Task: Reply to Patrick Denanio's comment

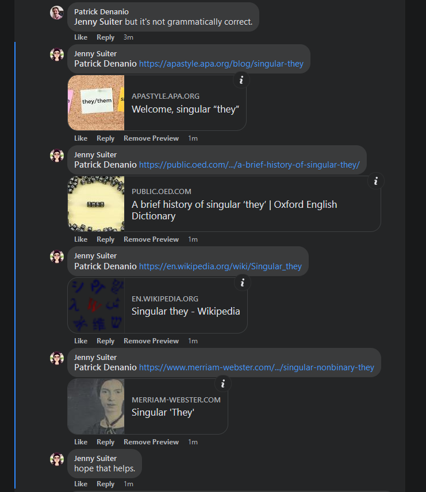Action: (x=106, y=37)
